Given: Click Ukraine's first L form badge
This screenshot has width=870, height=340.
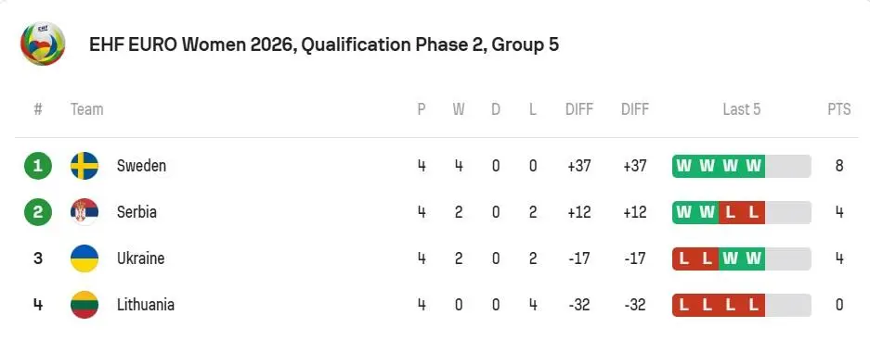Looking at the screenshot, I should pos(683,258).
